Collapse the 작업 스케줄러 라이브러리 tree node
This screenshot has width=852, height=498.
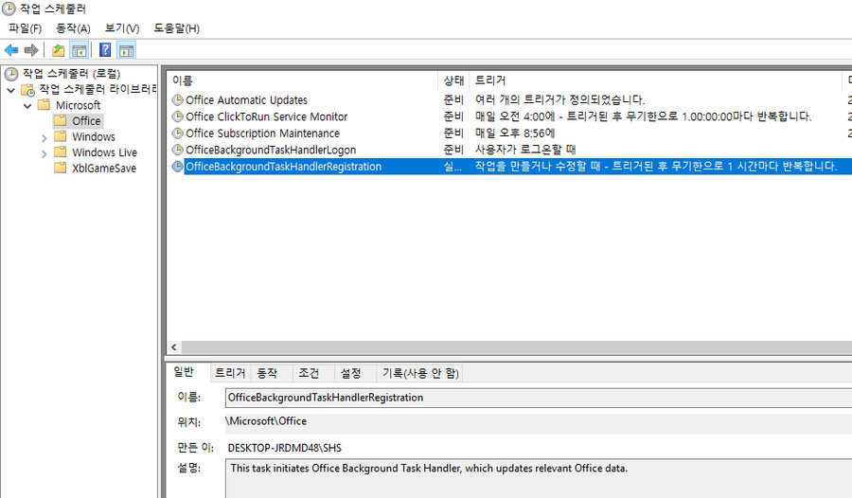tap(10, 90)
